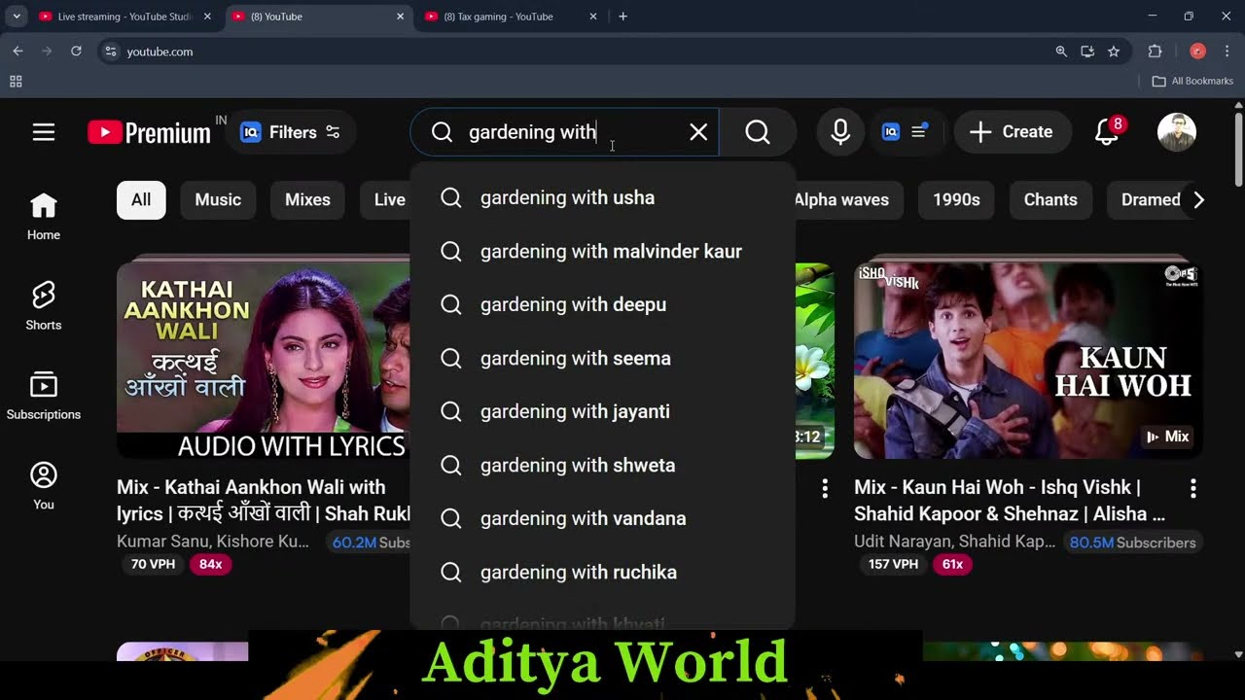
Task: Open Kathai Aankhon Wali thumbnail
Action: point(263,358)
